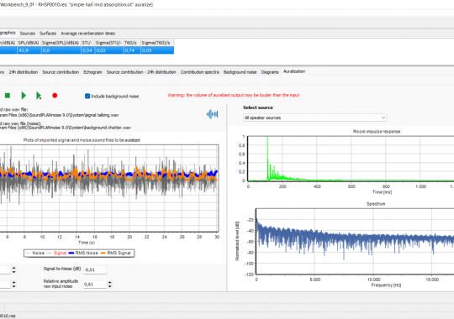Select the 0,03 Sigma(T60) table cell
The image size is (454, 319).
[157, 50]
